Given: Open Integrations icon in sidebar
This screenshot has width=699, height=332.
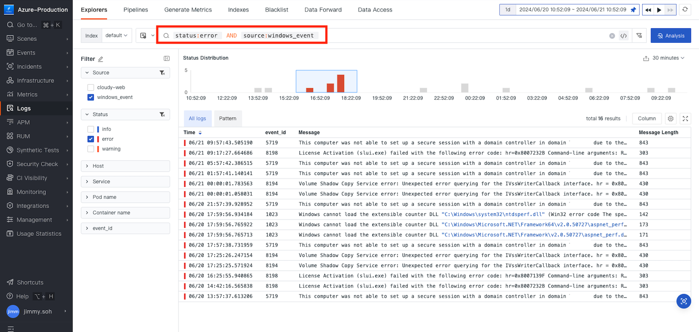Looking at the screenshot, I should click(x=10, y=206).
